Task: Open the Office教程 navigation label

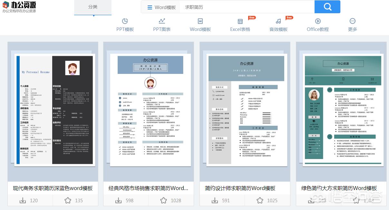Action: (x=318, y=29)
